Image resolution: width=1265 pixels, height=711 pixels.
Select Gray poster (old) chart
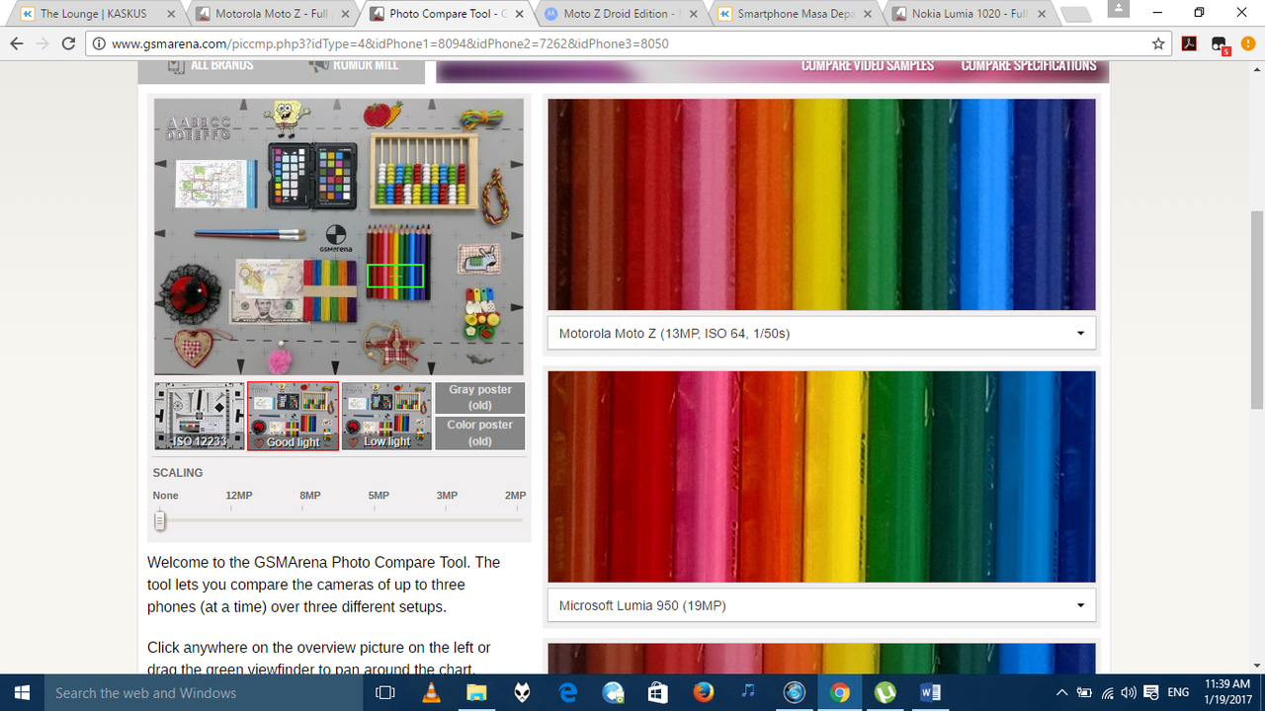[480, 398]
